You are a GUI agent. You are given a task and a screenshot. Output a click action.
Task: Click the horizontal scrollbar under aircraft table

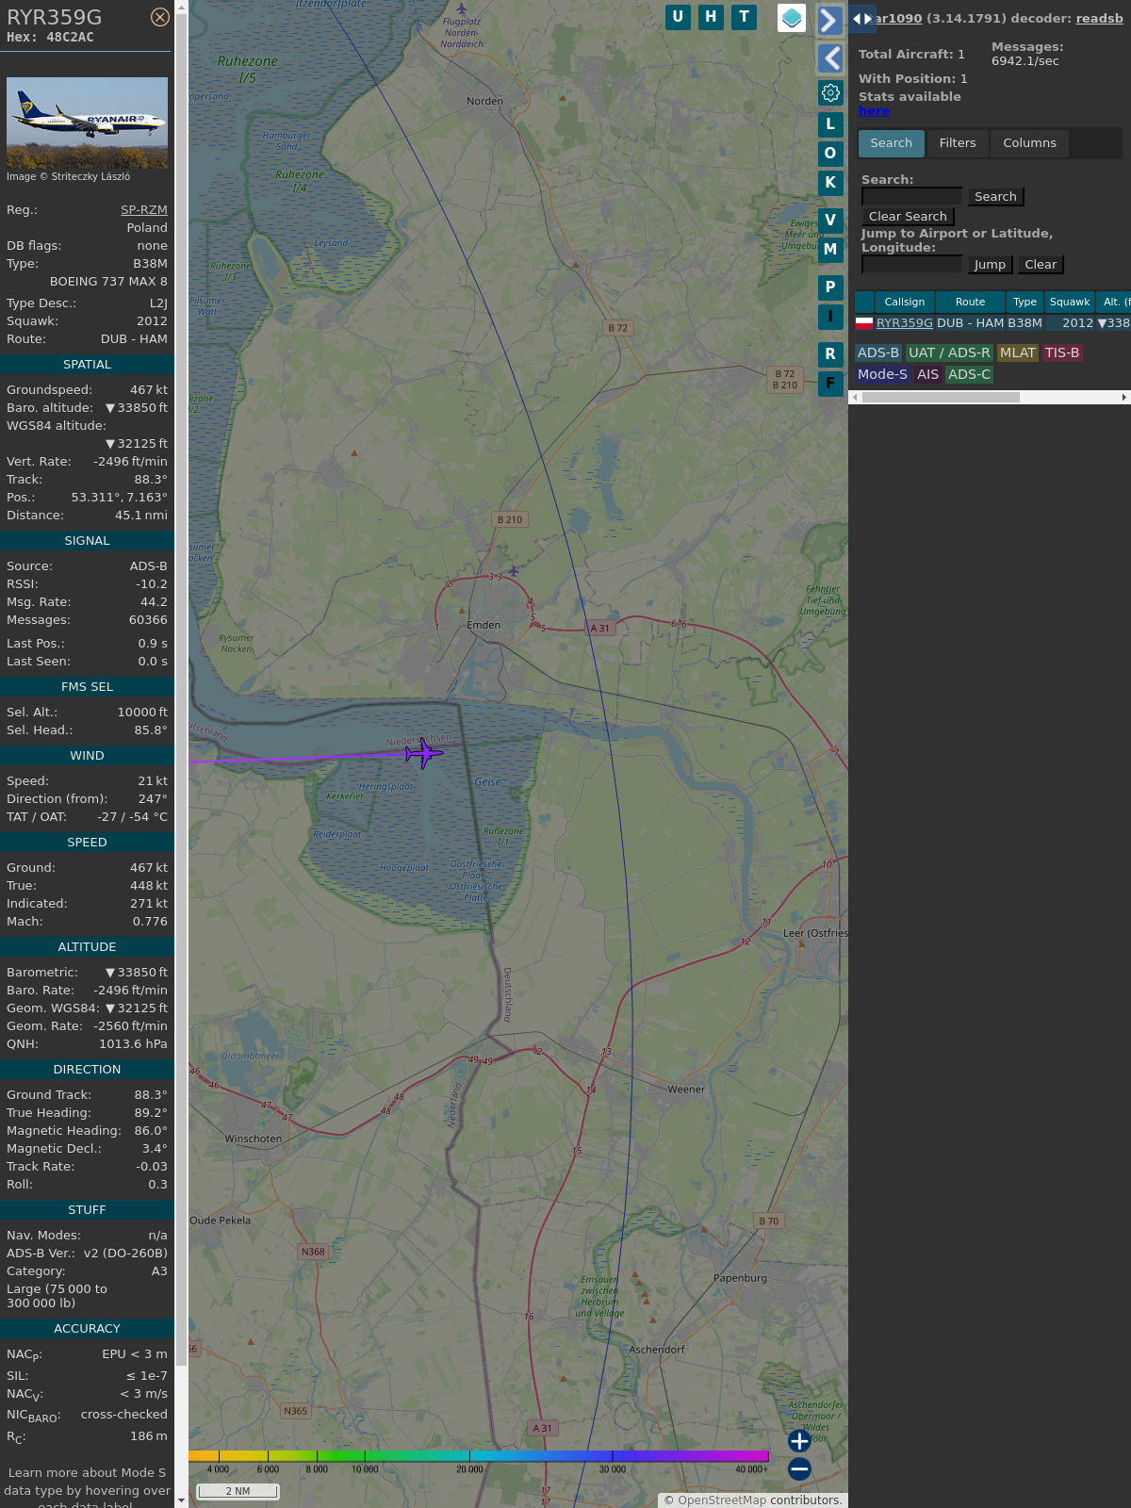pos(941,398)
